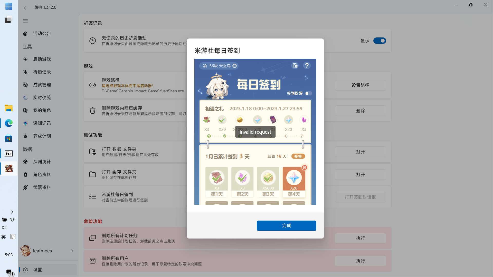
Task: Open Microsoft Edge from the taskbar
Action: click(x=8, y=123)
